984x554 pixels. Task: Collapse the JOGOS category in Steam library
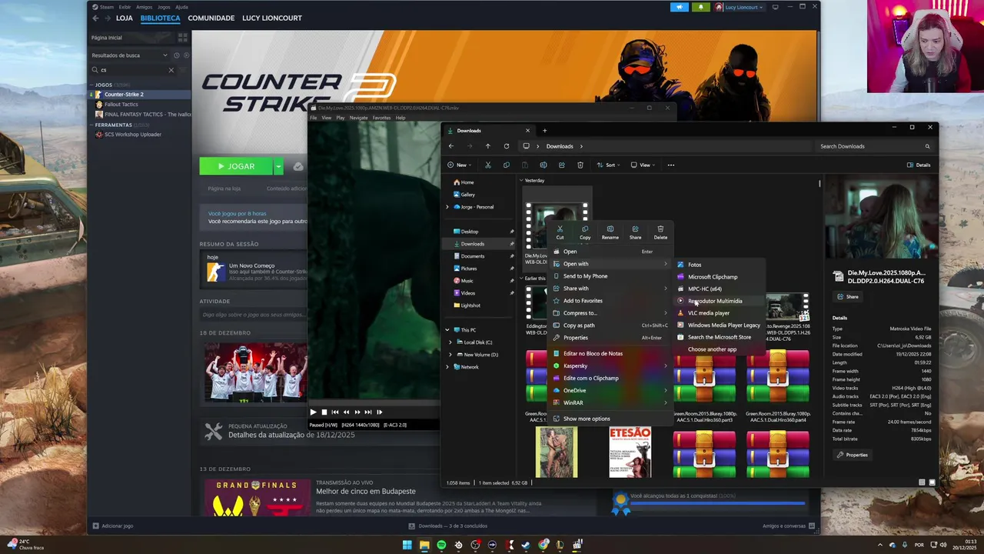[x=91, y=85]
